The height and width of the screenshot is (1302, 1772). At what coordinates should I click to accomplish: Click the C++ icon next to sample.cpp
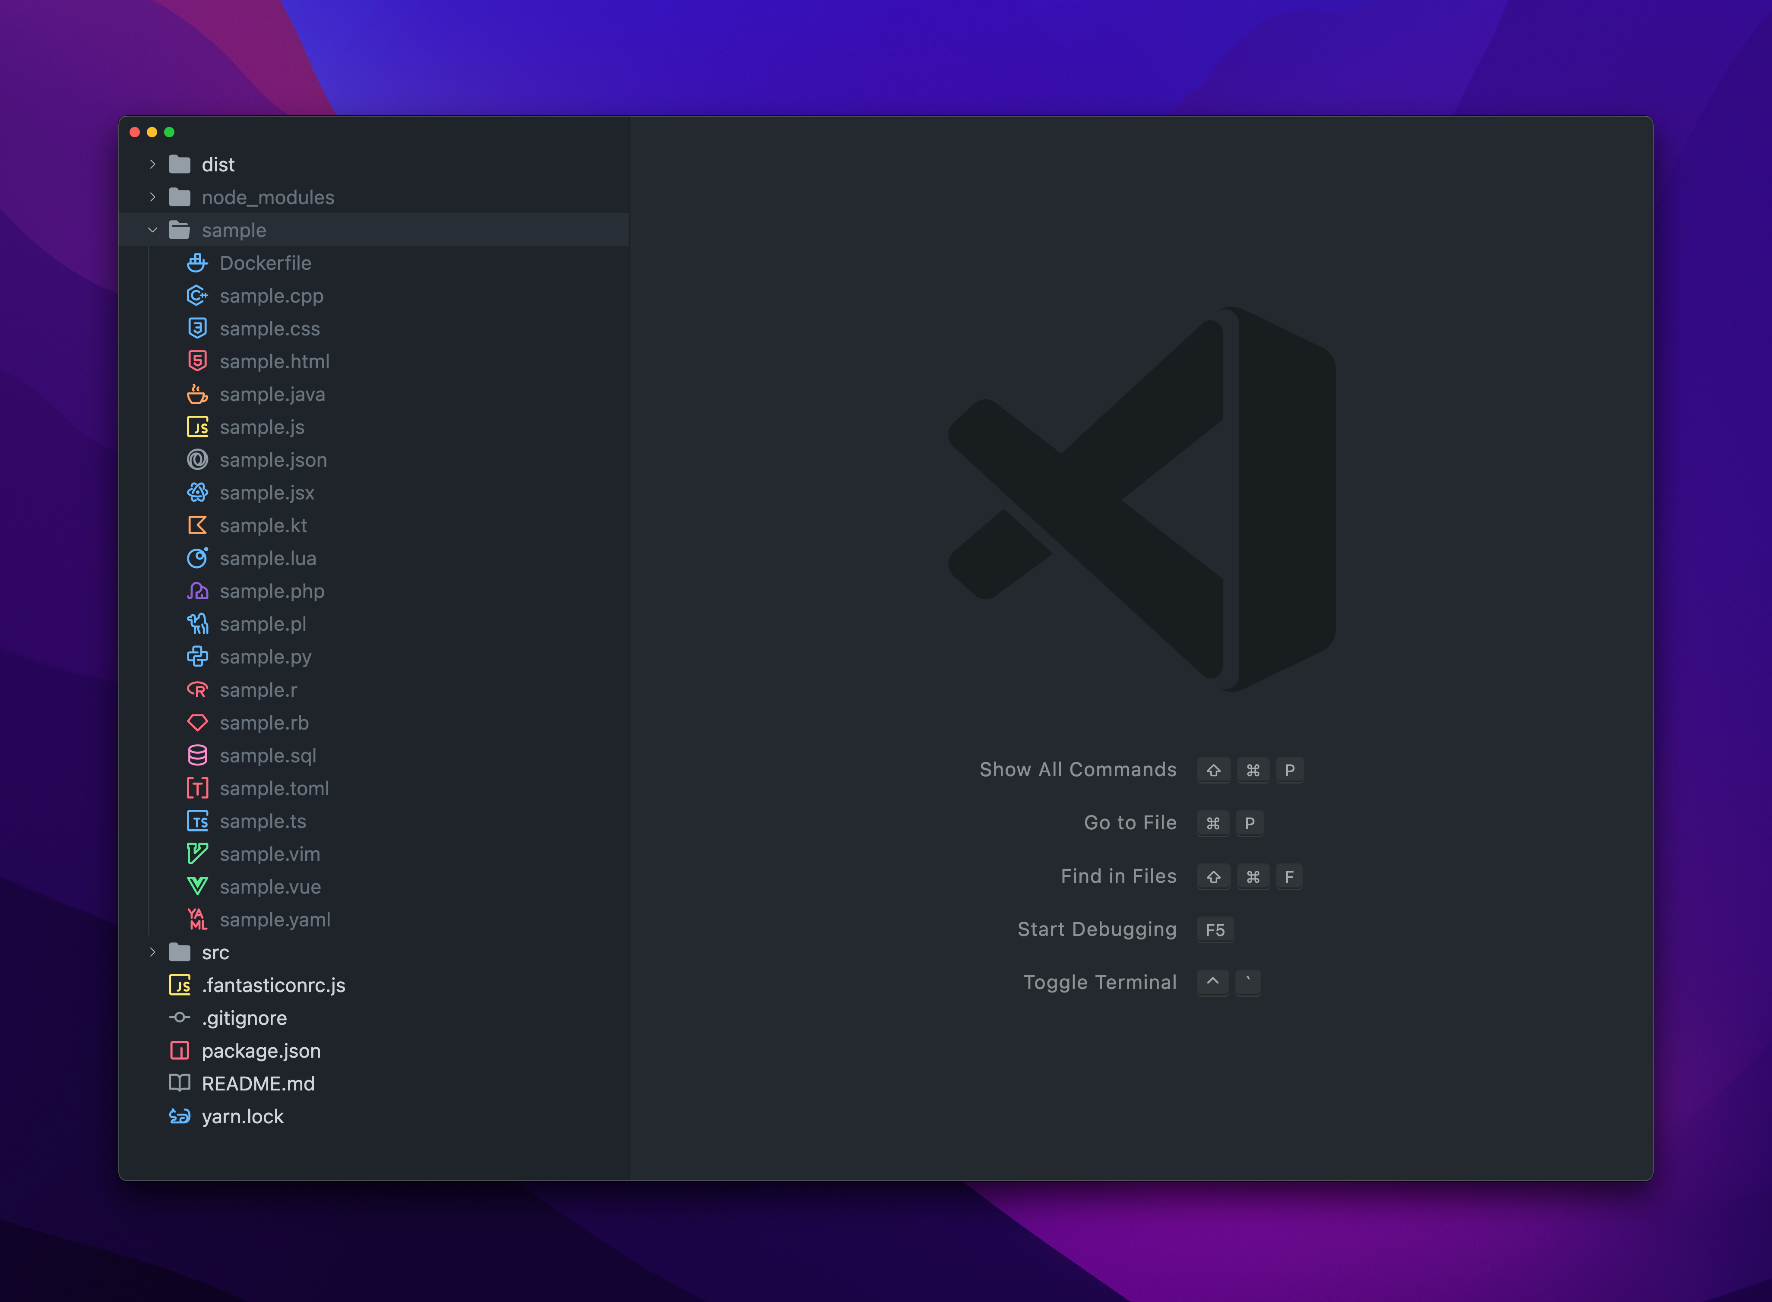pyautogui.click(x=197, y=296)
